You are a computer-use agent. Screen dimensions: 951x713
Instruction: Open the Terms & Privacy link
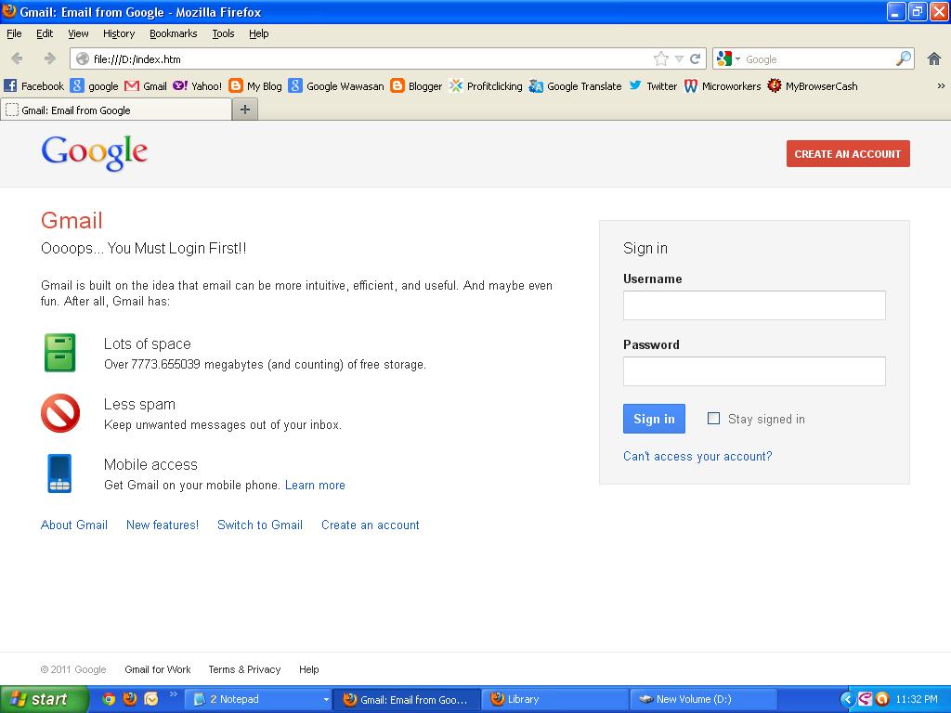[x=244, y=669]
